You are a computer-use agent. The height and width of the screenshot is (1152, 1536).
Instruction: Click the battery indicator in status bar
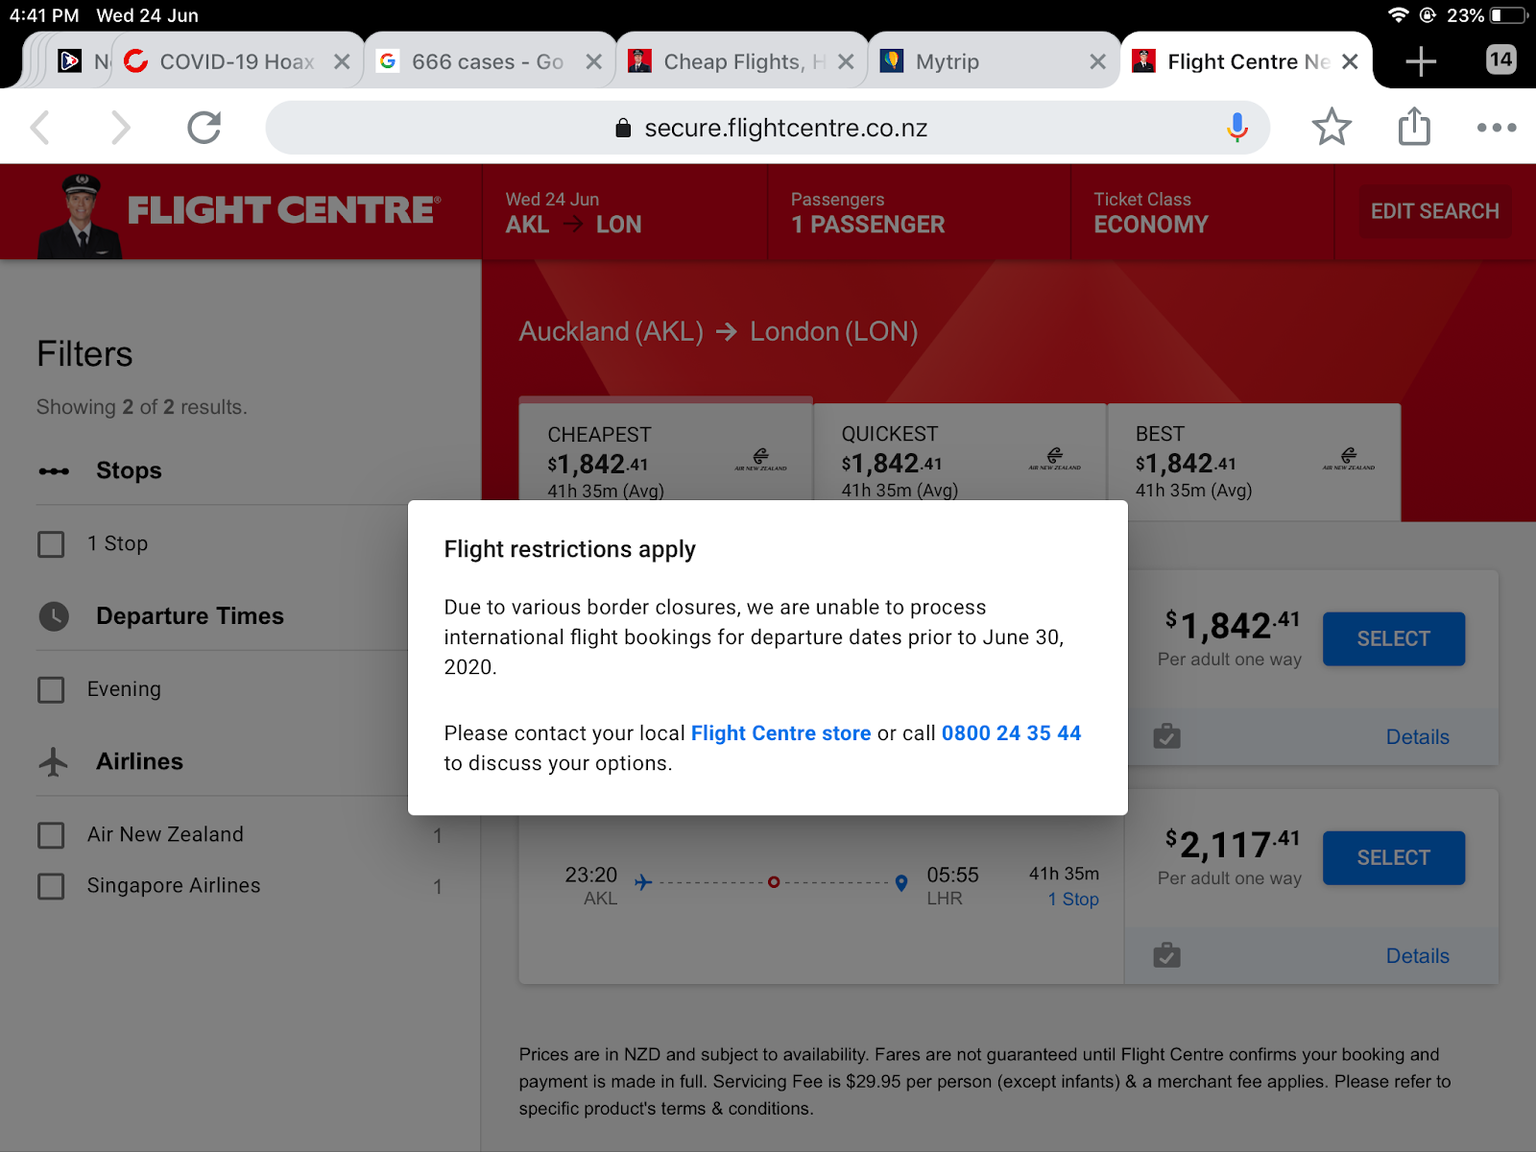click(1509, 15)
